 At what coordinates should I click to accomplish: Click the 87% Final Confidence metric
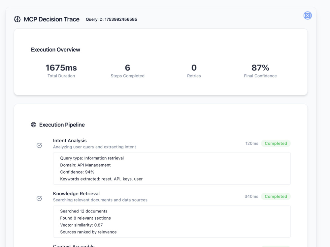tap(260, 71)
